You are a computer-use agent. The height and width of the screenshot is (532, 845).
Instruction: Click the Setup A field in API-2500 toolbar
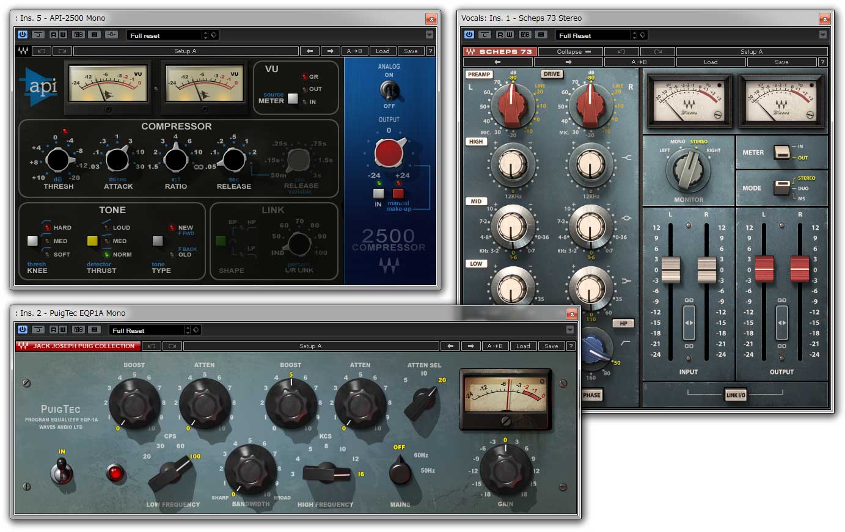(186, 51)
